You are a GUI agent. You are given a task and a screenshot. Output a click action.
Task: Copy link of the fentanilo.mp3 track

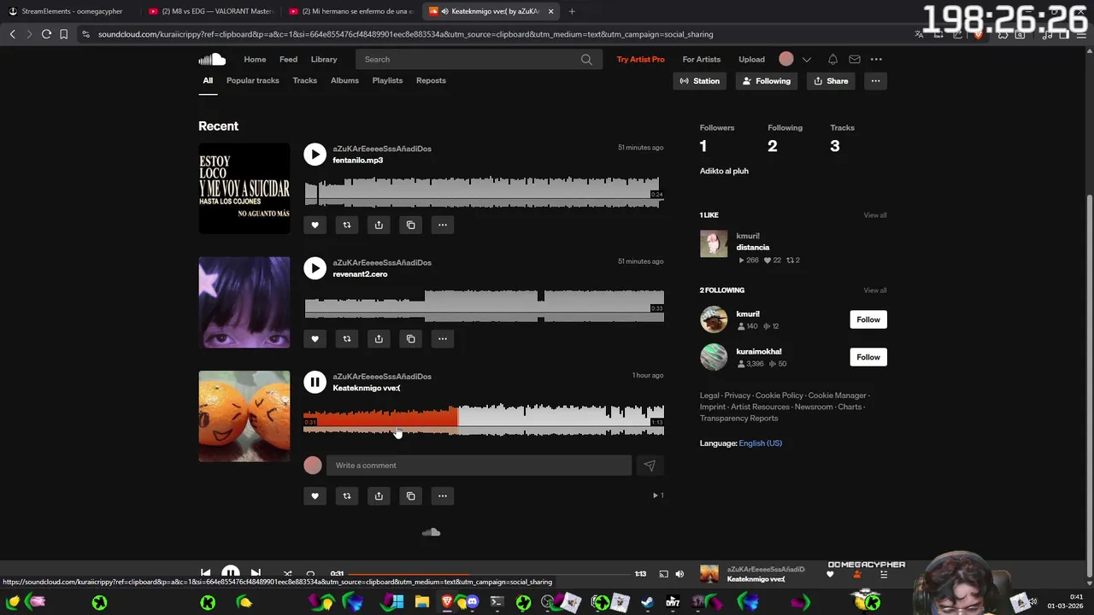(411, 225)
